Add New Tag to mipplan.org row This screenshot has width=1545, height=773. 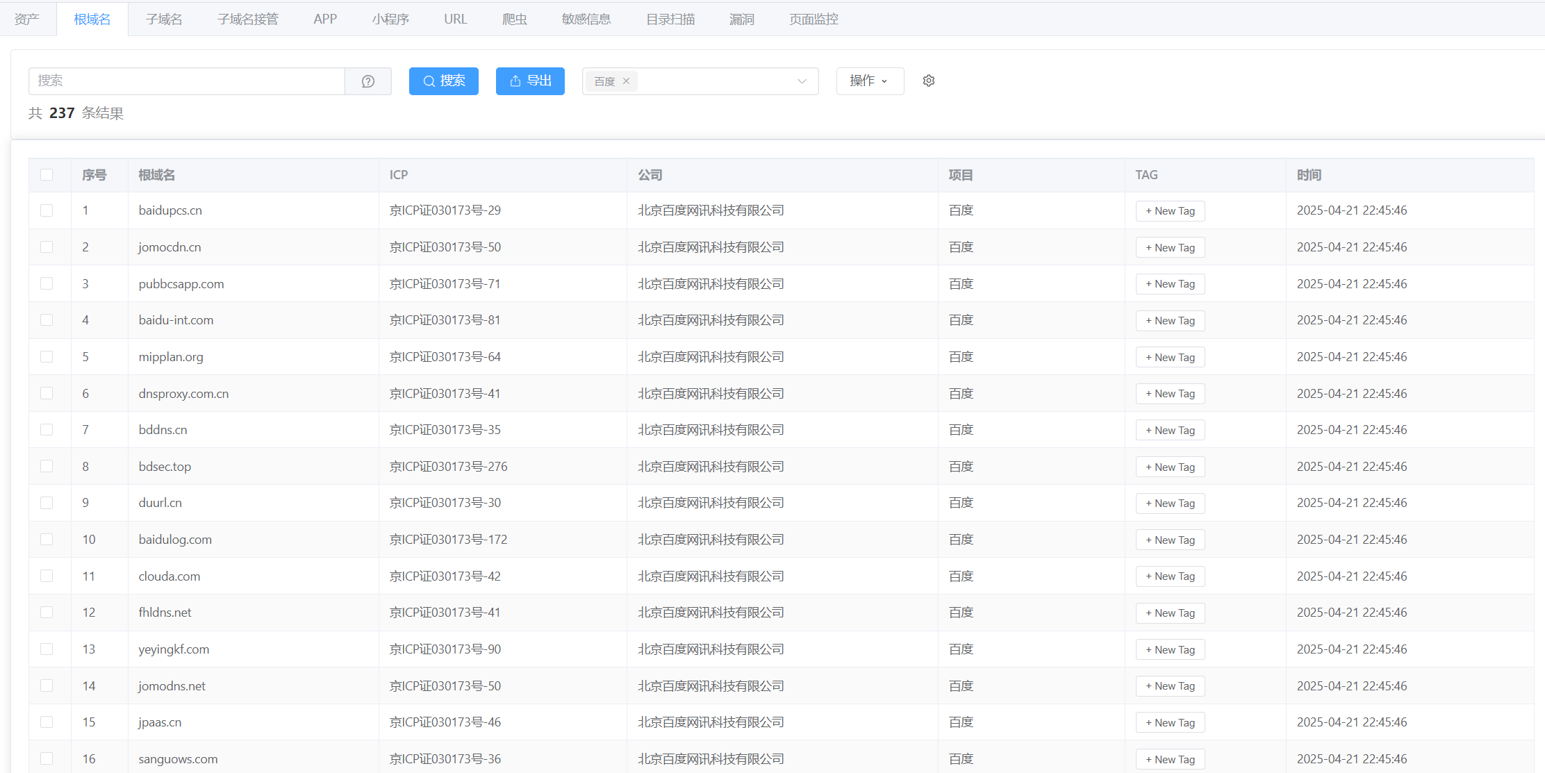coord(1170,357)
